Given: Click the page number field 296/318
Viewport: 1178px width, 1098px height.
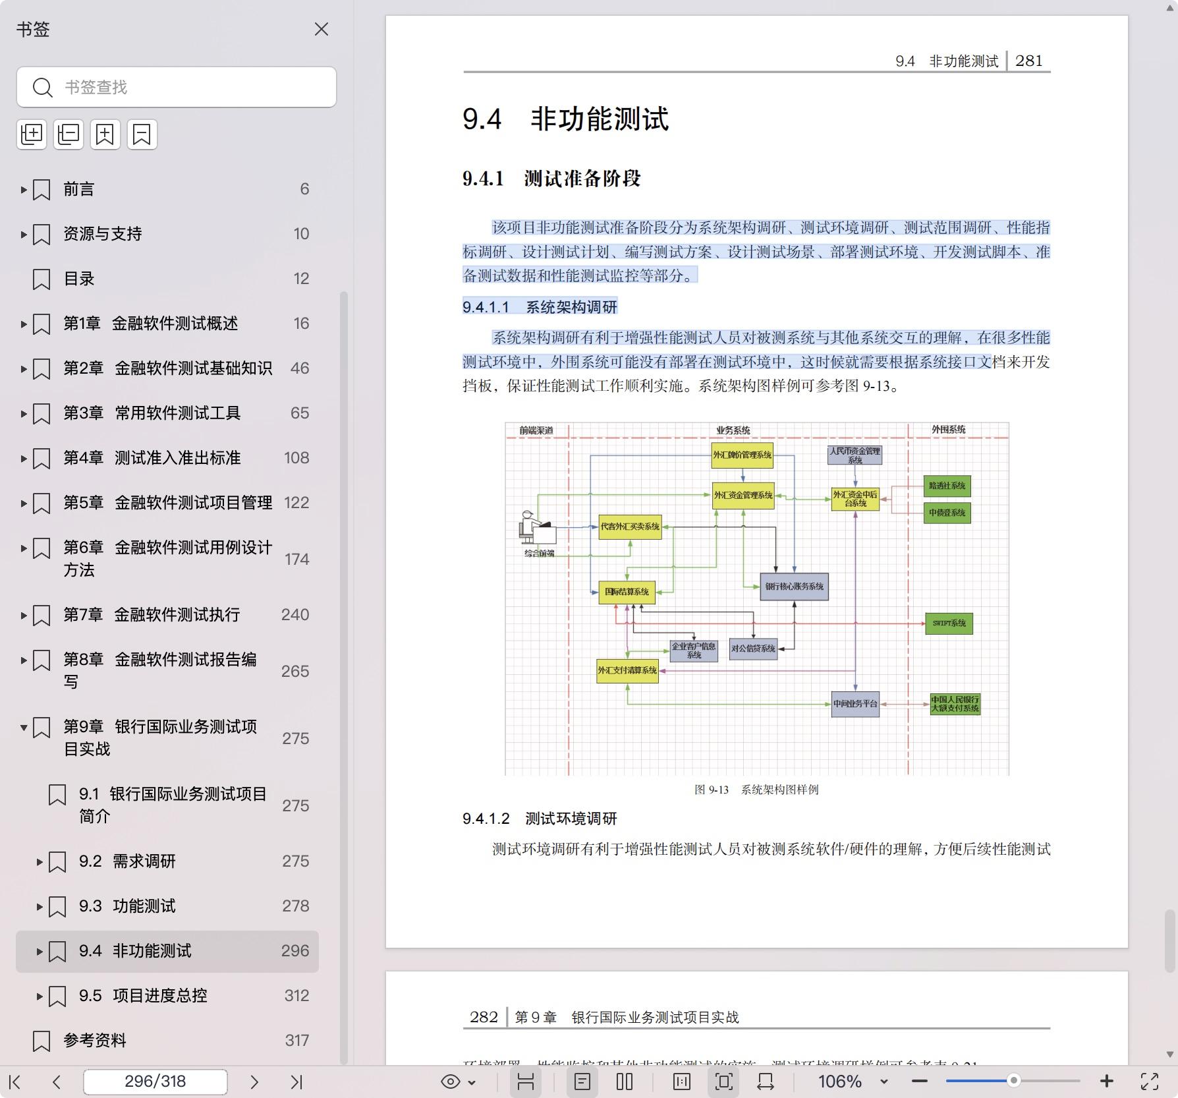Looking at the screenshot, I should [x=155, y=1082].
